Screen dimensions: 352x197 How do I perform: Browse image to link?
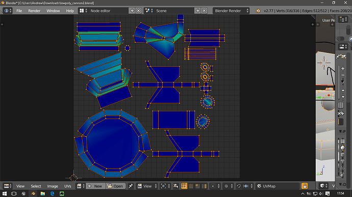[81, 186]
